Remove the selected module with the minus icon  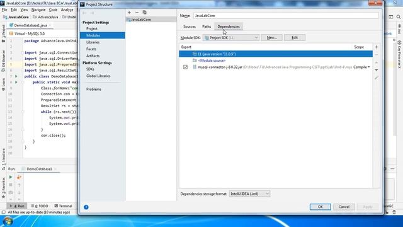137,13
